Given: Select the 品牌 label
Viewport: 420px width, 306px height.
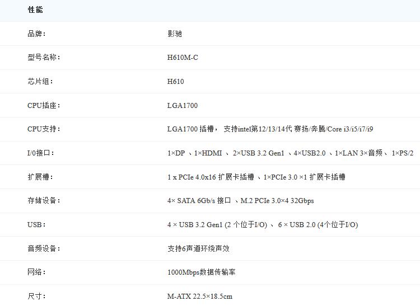Looking at the screenshot, I should point(36,34).
